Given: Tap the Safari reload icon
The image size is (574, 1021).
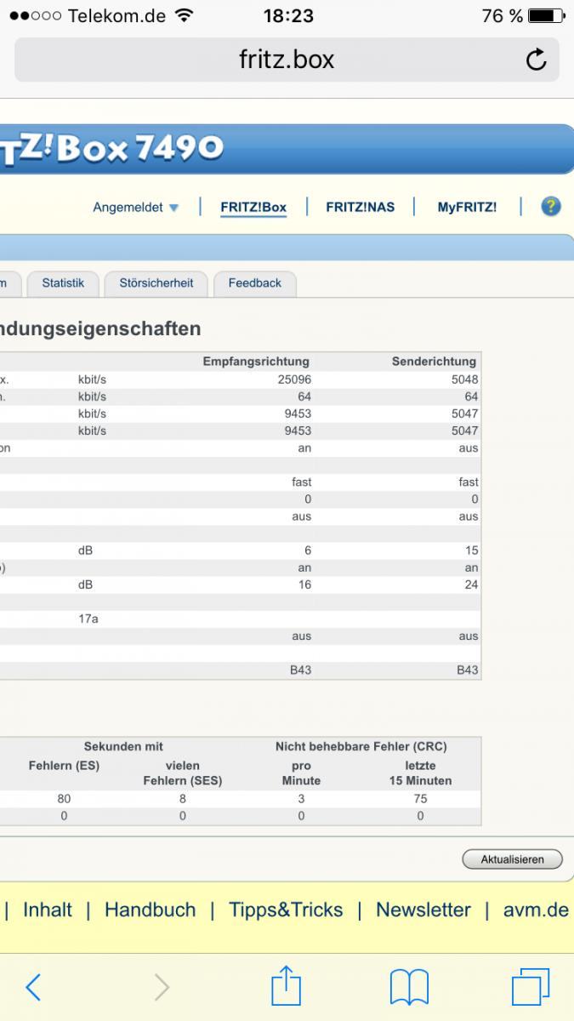Looking at the screenshot, I should coord(536,60).
